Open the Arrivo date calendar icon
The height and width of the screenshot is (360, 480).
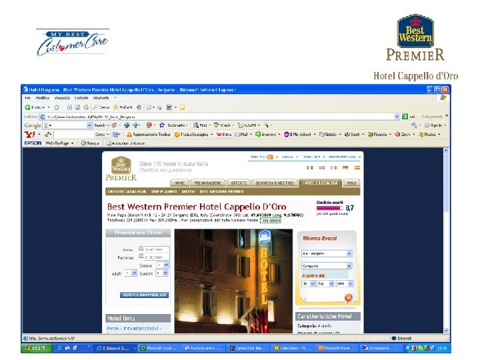[x=141, y=248]
